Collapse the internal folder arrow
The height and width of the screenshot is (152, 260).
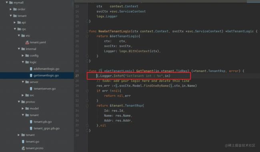19,49
